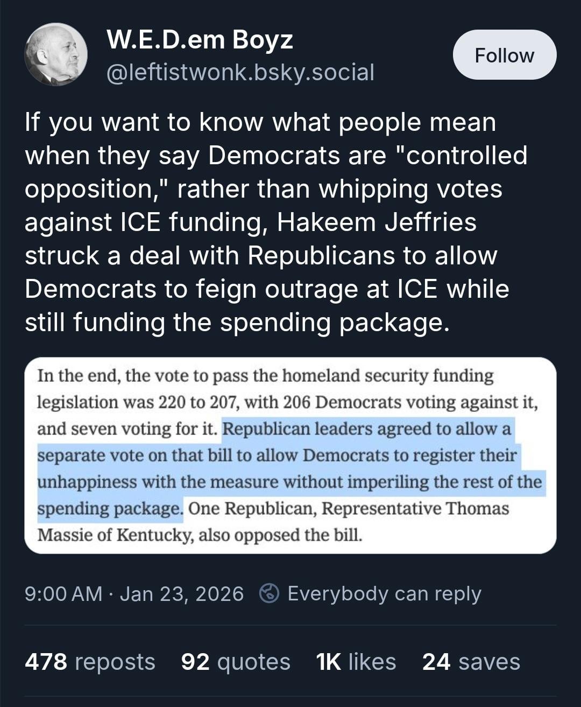View the list of 478 reposts

(90, 662)
